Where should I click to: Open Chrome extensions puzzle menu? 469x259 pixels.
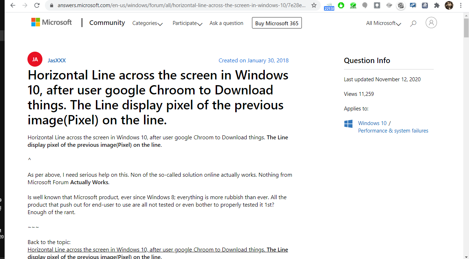(x=437, y=5)
